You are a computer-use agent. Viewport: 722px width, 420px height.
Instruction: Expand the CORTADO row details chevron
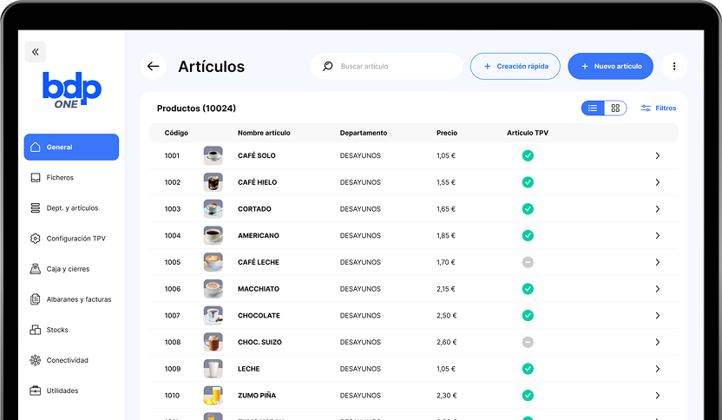(657, 209)
